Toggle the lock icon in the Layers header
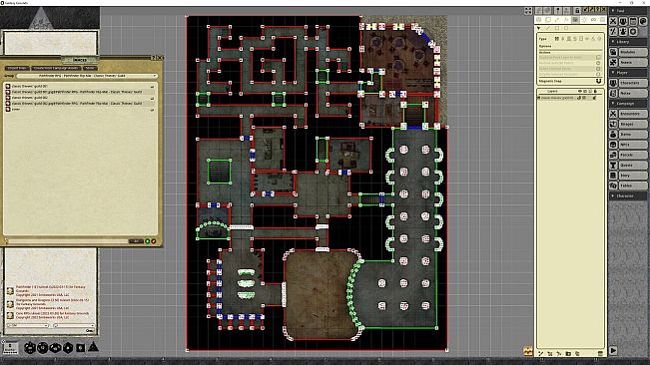The height and width of the screenshot is (365, 650). pyautogui.click(x=596, y=91)
